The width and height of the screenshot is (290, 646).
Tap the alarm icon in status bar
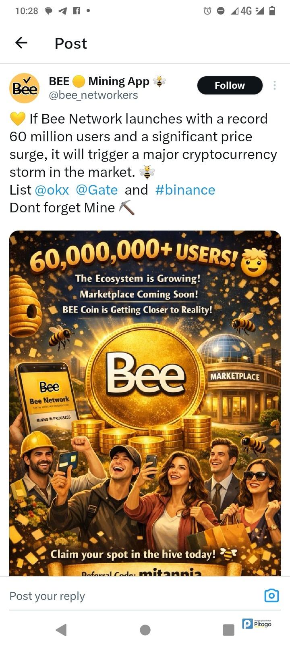(x=207, y=11)
